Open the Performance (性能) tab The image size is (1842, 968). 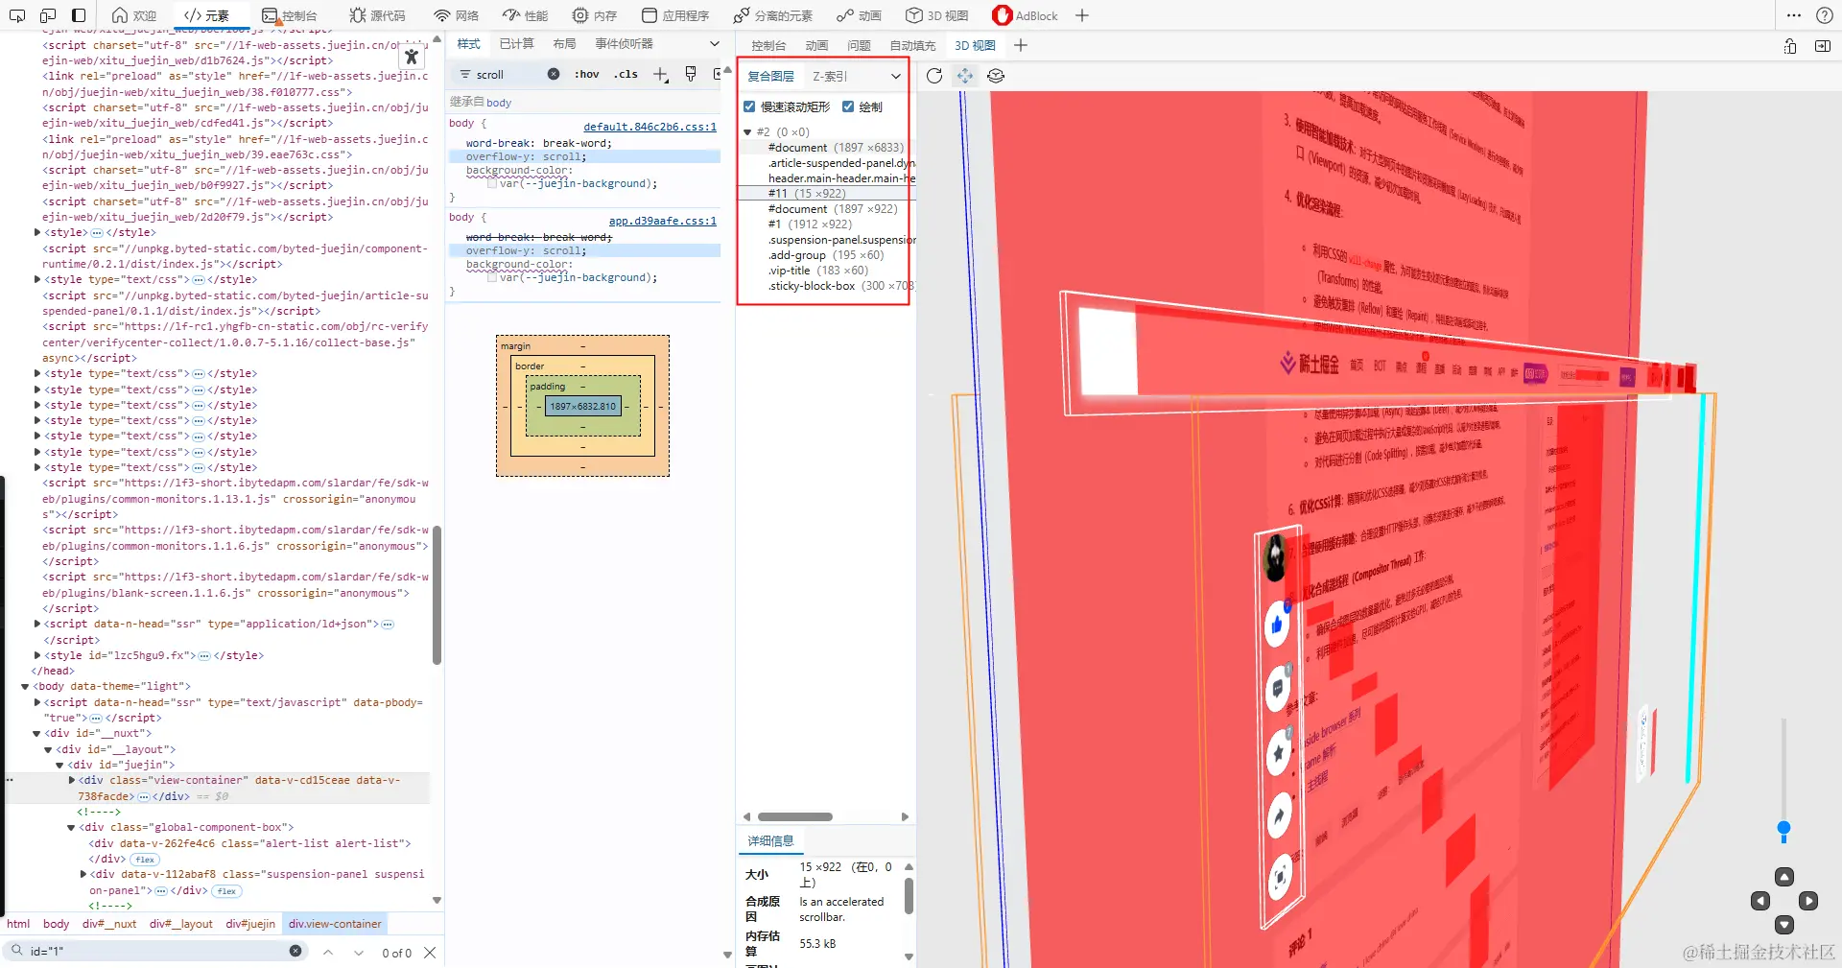tap(526, 15)
